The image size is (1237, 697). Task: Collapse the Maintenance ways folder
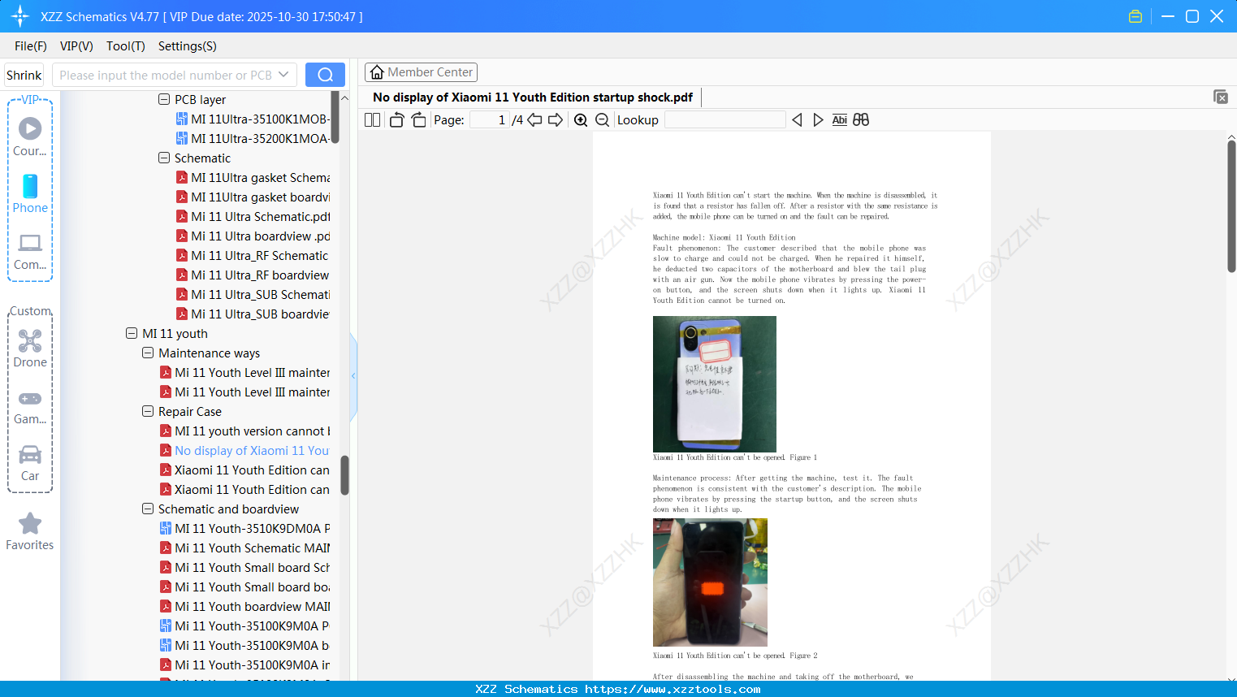(148, 353)
